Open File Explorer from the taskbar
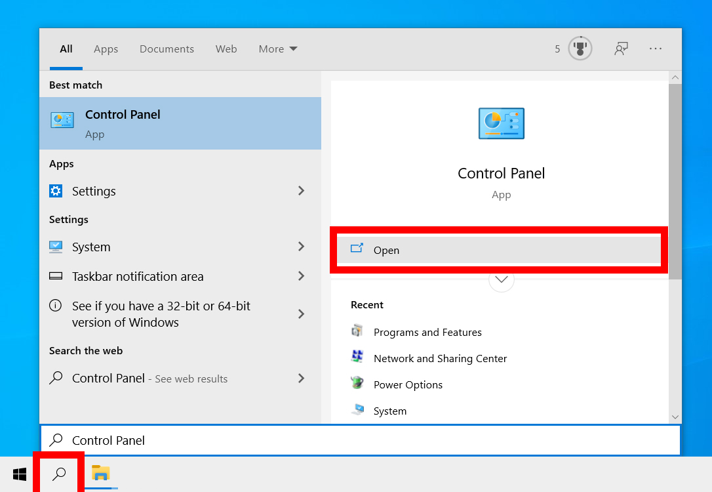 (x=100, y=474)
